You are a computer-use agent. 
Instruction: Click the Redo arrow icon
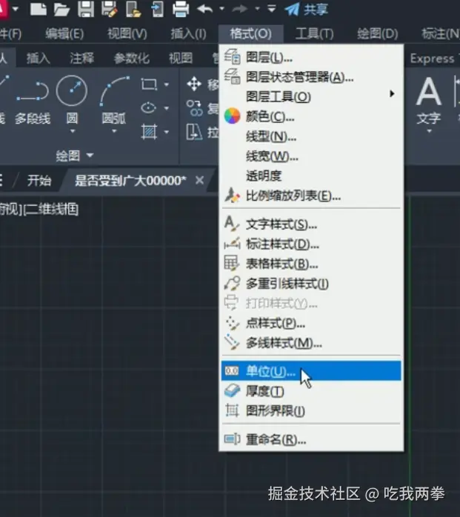[x=240, y=9]
